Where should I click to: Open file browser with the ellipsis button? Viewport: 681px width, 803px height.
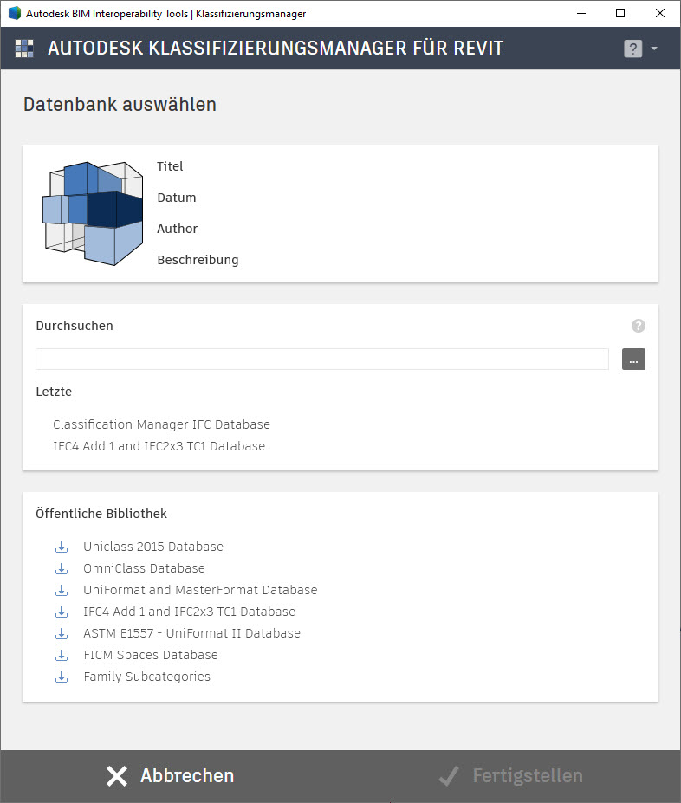(x=633, y=359)
